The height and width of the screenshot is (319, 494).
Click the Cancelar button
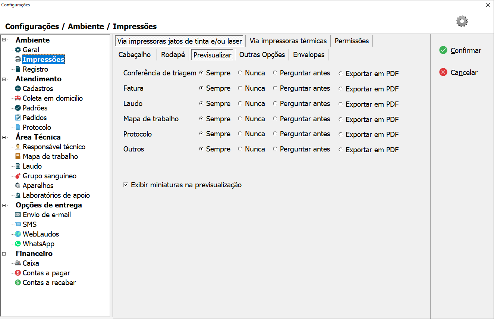pyautogui.click(x=459, y=72)
